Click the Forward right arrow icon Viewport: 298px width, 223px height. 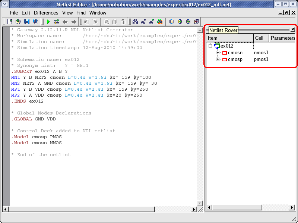pyautogui.click(x=74, y=22)
